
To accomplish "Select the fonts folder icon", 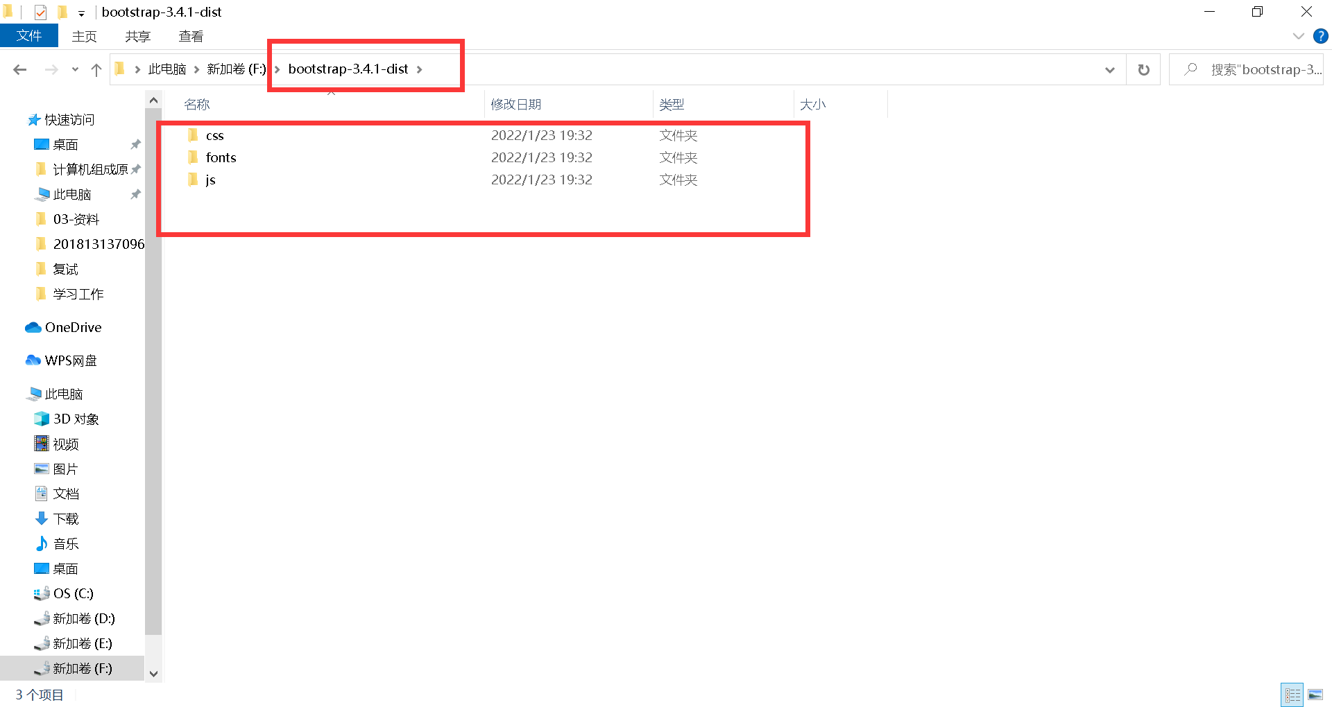I will [x=194, y=157].
